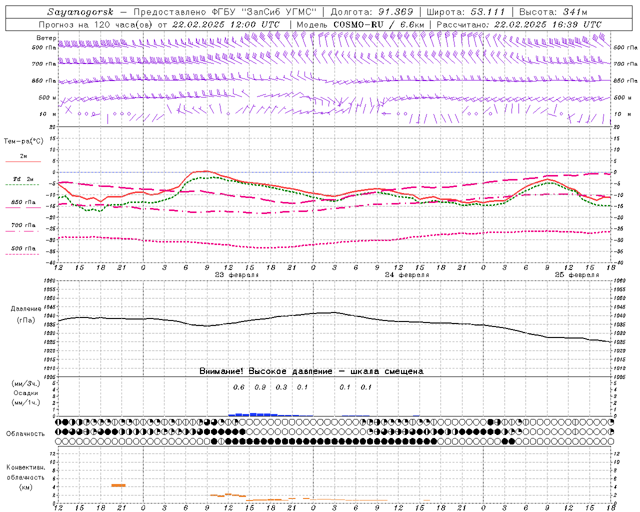The width and height of the screenshot is (640, 512).
Task: Click the 'Осадки' precipitation label
Action: (x=26, y=393)
